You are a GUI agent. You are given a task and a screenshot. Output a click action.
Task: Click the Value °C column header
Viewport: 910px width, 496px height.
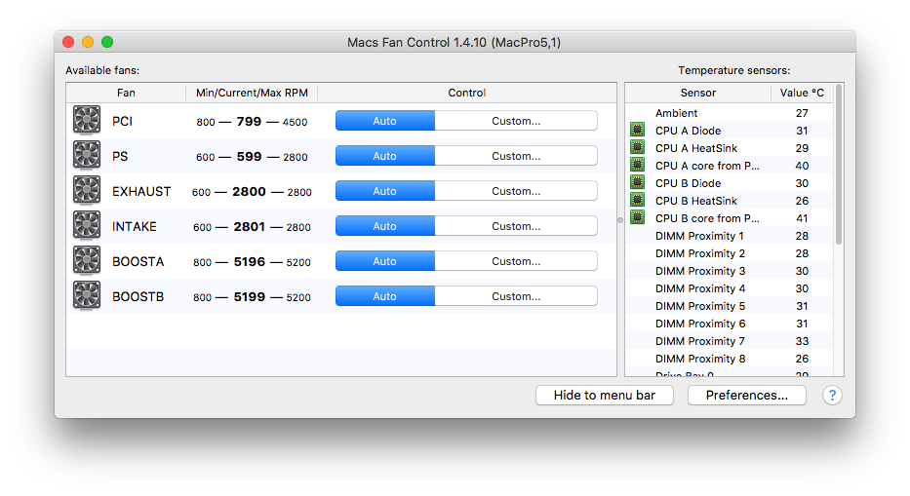click(x=802, y=93)
